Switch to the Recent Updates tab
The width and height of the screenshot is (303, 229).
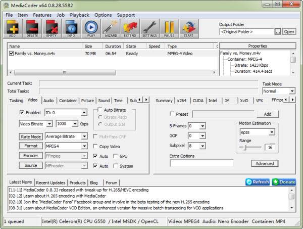click(50, 182)
